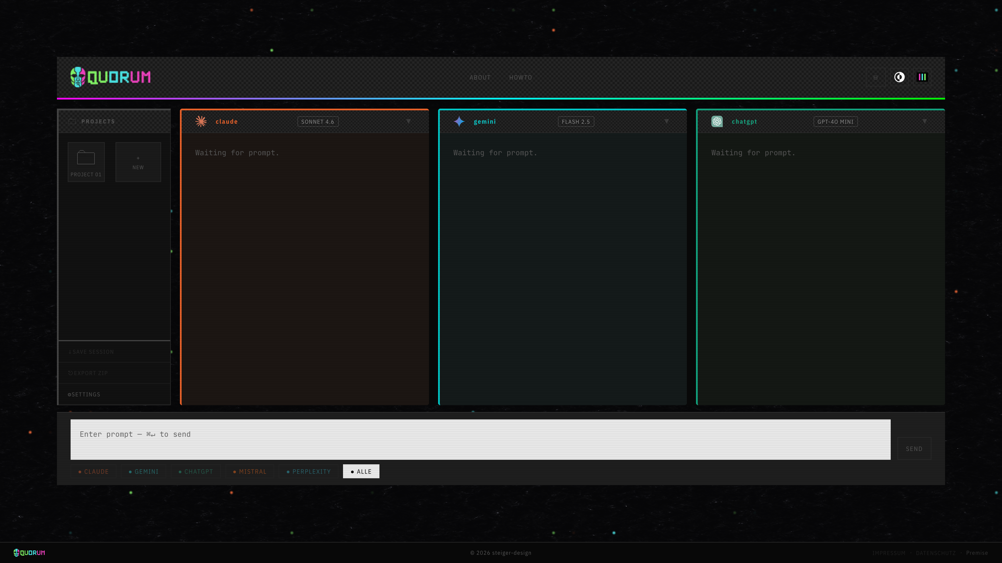1002x563 pixels.
Task: Click the Quorum logo in the header
Action: click(110, 77)
